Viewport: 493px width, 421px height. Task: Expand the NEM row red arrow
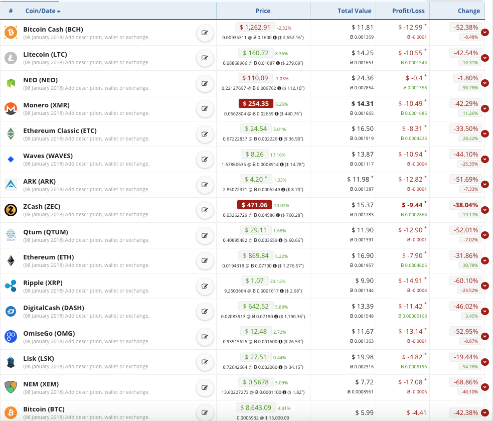click(485, 387)
